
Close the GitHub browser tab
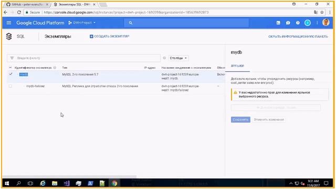pos(47,4)
